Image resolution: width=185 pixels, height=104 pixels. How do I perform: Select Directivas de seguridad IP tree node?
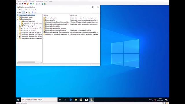32,37
